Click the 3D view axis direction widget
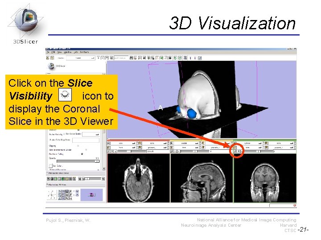Image resolution: width=321 pixels, height=240 pixels. click(x=52, y=195)
